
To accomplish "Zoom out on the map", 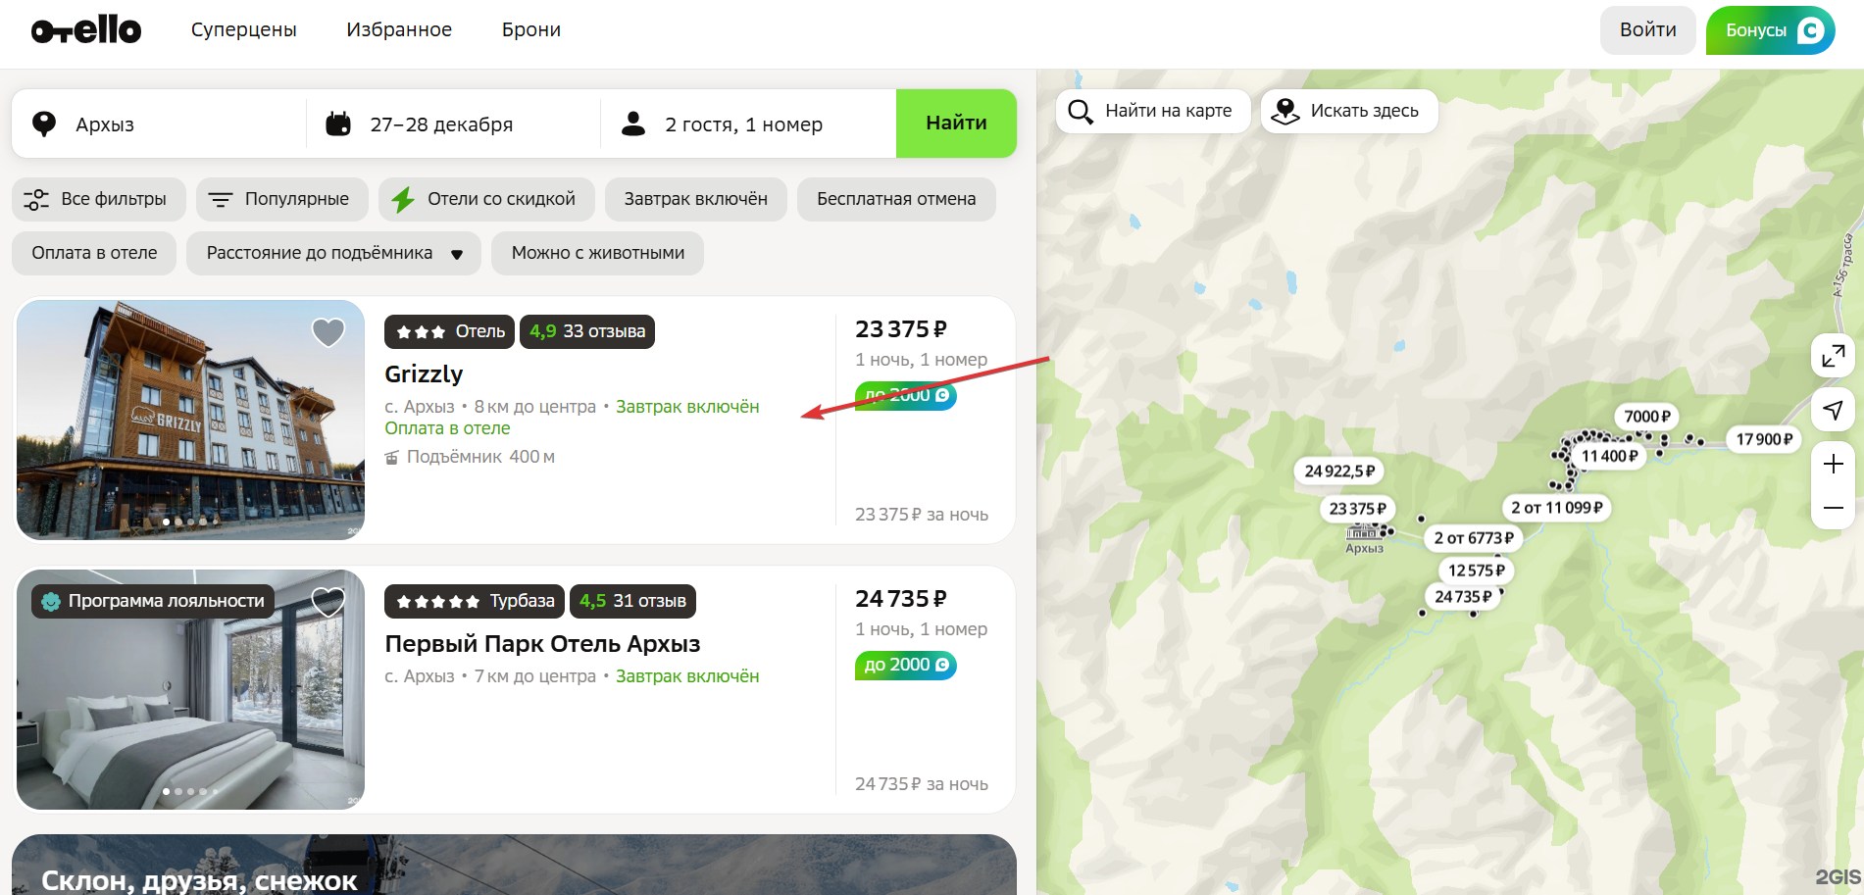I will click(x=1833, y=508).
